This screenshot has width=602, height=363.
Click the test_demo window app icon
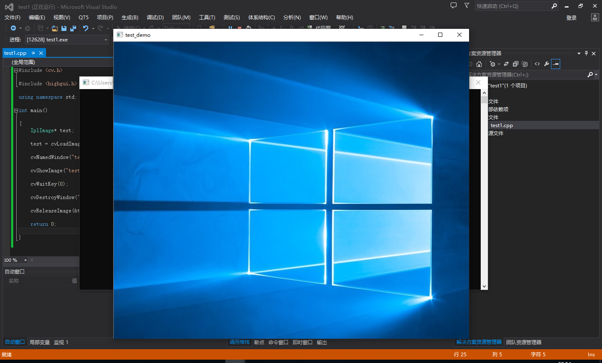(x=120, y=35)
